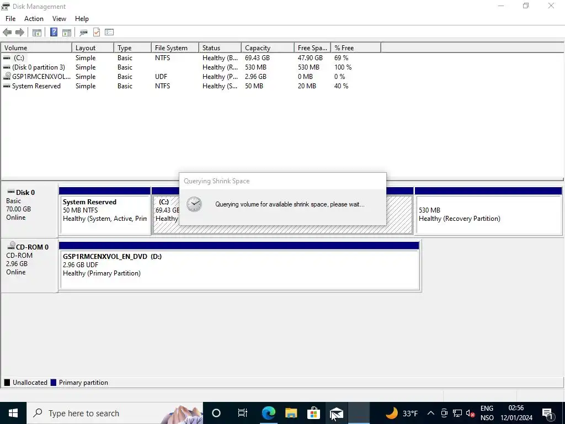This screenshot has height=424, width=565.
Task: Toggle the Show/Hide Console Tree icon
Action: pyautogui.click(x=37, y=33)
